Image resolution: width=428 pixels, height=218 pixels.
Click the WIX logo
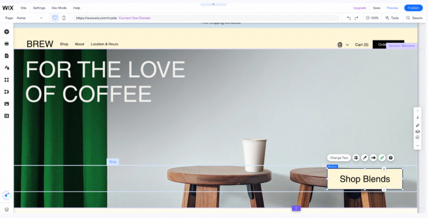click(x=8, y=8)
